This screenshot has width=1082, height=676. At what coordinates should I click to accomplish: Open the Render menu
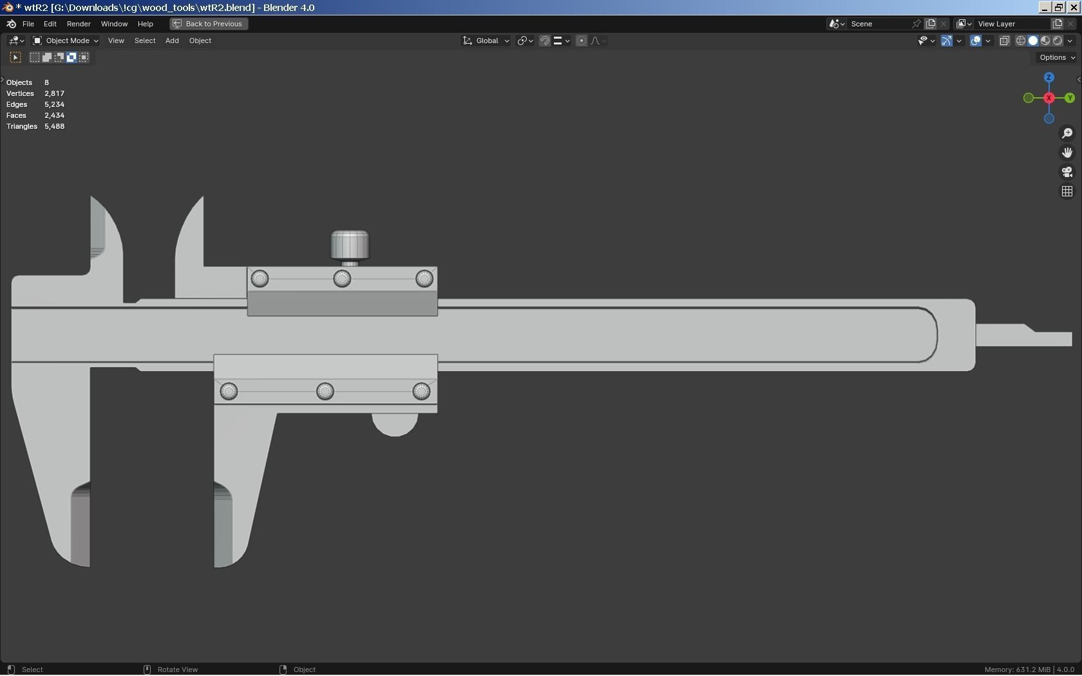79,24
